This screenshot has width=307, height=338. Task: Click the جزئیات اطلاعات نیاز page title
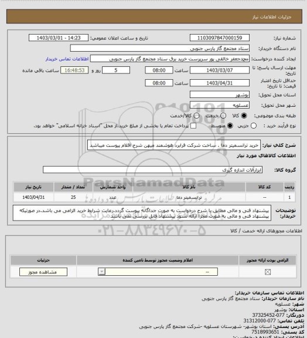coord(272,17)
